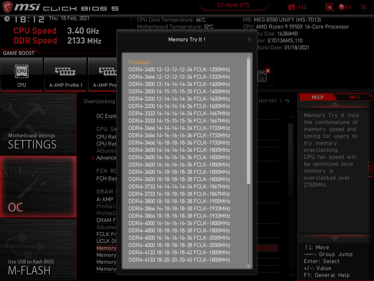Click Memory Try It list scrollbar thumb

(x=248, y=122)
